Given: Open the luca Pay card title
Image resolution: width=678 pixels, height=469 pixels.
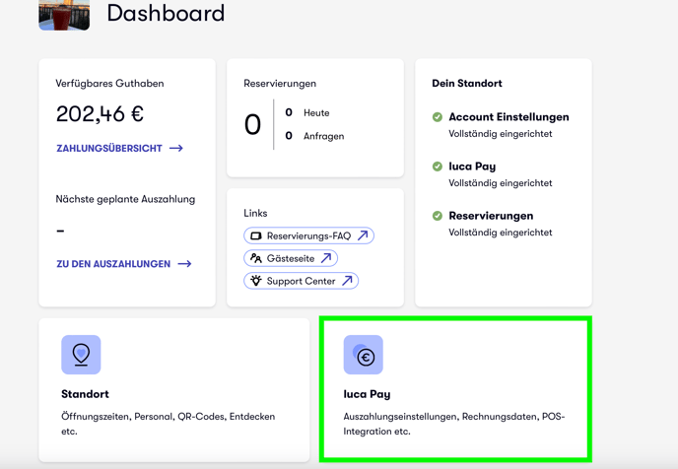Looking at the screenshot, I should [367, 394].
